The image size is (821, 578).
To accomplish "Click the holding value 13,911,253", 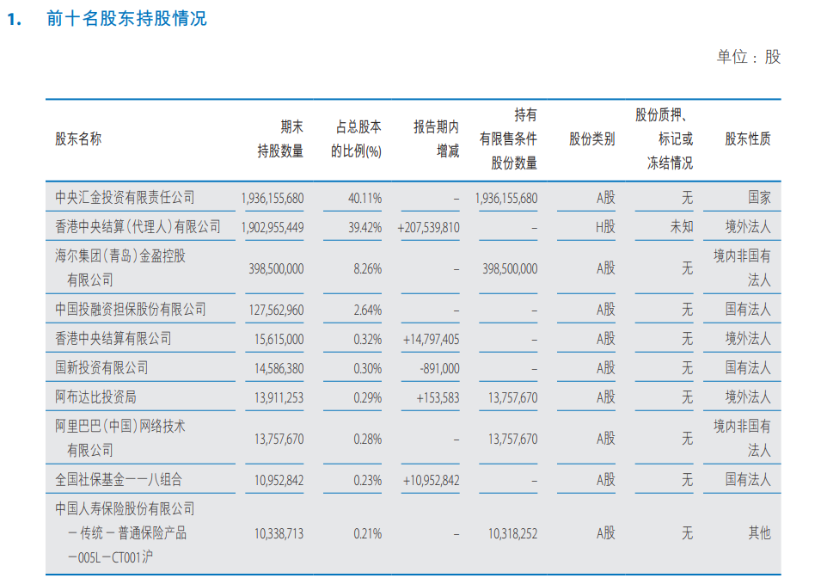I will point(279,397).
